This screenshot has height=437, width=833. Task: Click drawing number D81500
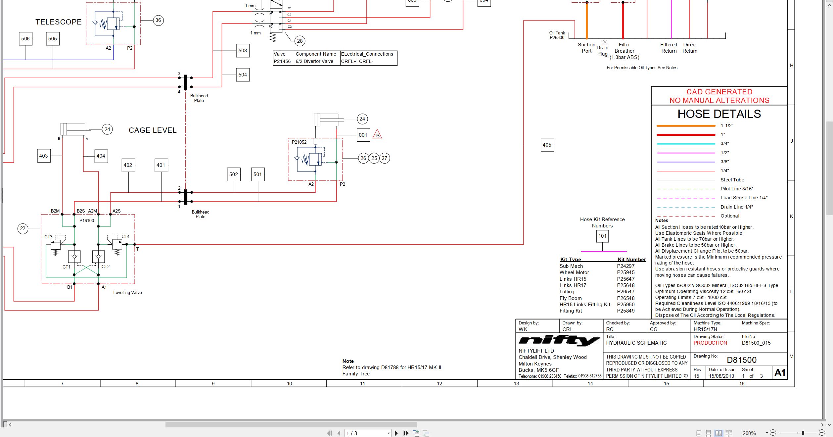[742, 360]
